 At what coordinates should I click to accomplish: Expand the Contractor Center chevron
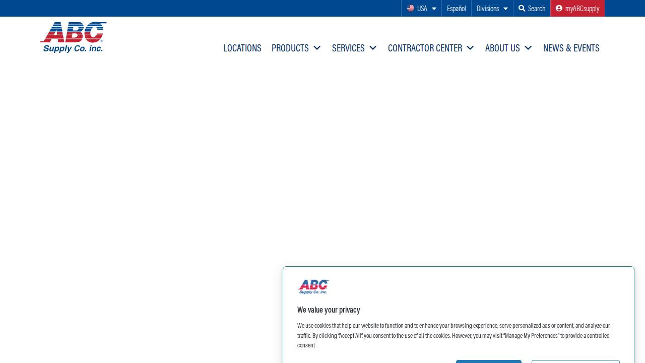pos(470,48)
